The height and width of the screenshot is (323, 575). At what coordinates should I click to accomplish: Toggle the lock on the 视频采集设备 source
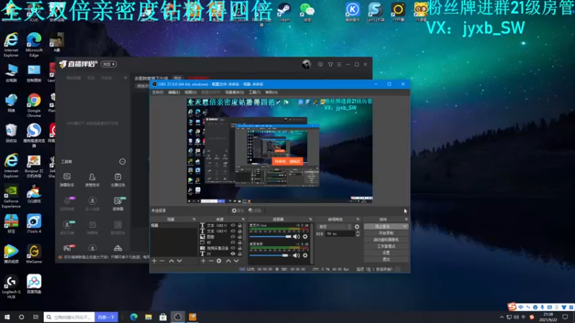[x=240, y=248]
